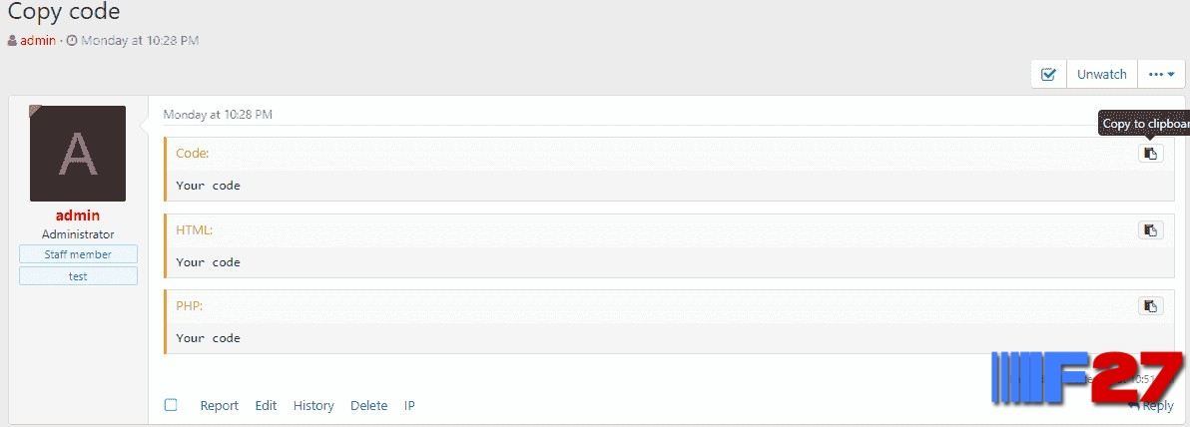This screenshot has height=427, width=1190.
Task: Click the Reply arrow icon
Action: pos(1134,406)
